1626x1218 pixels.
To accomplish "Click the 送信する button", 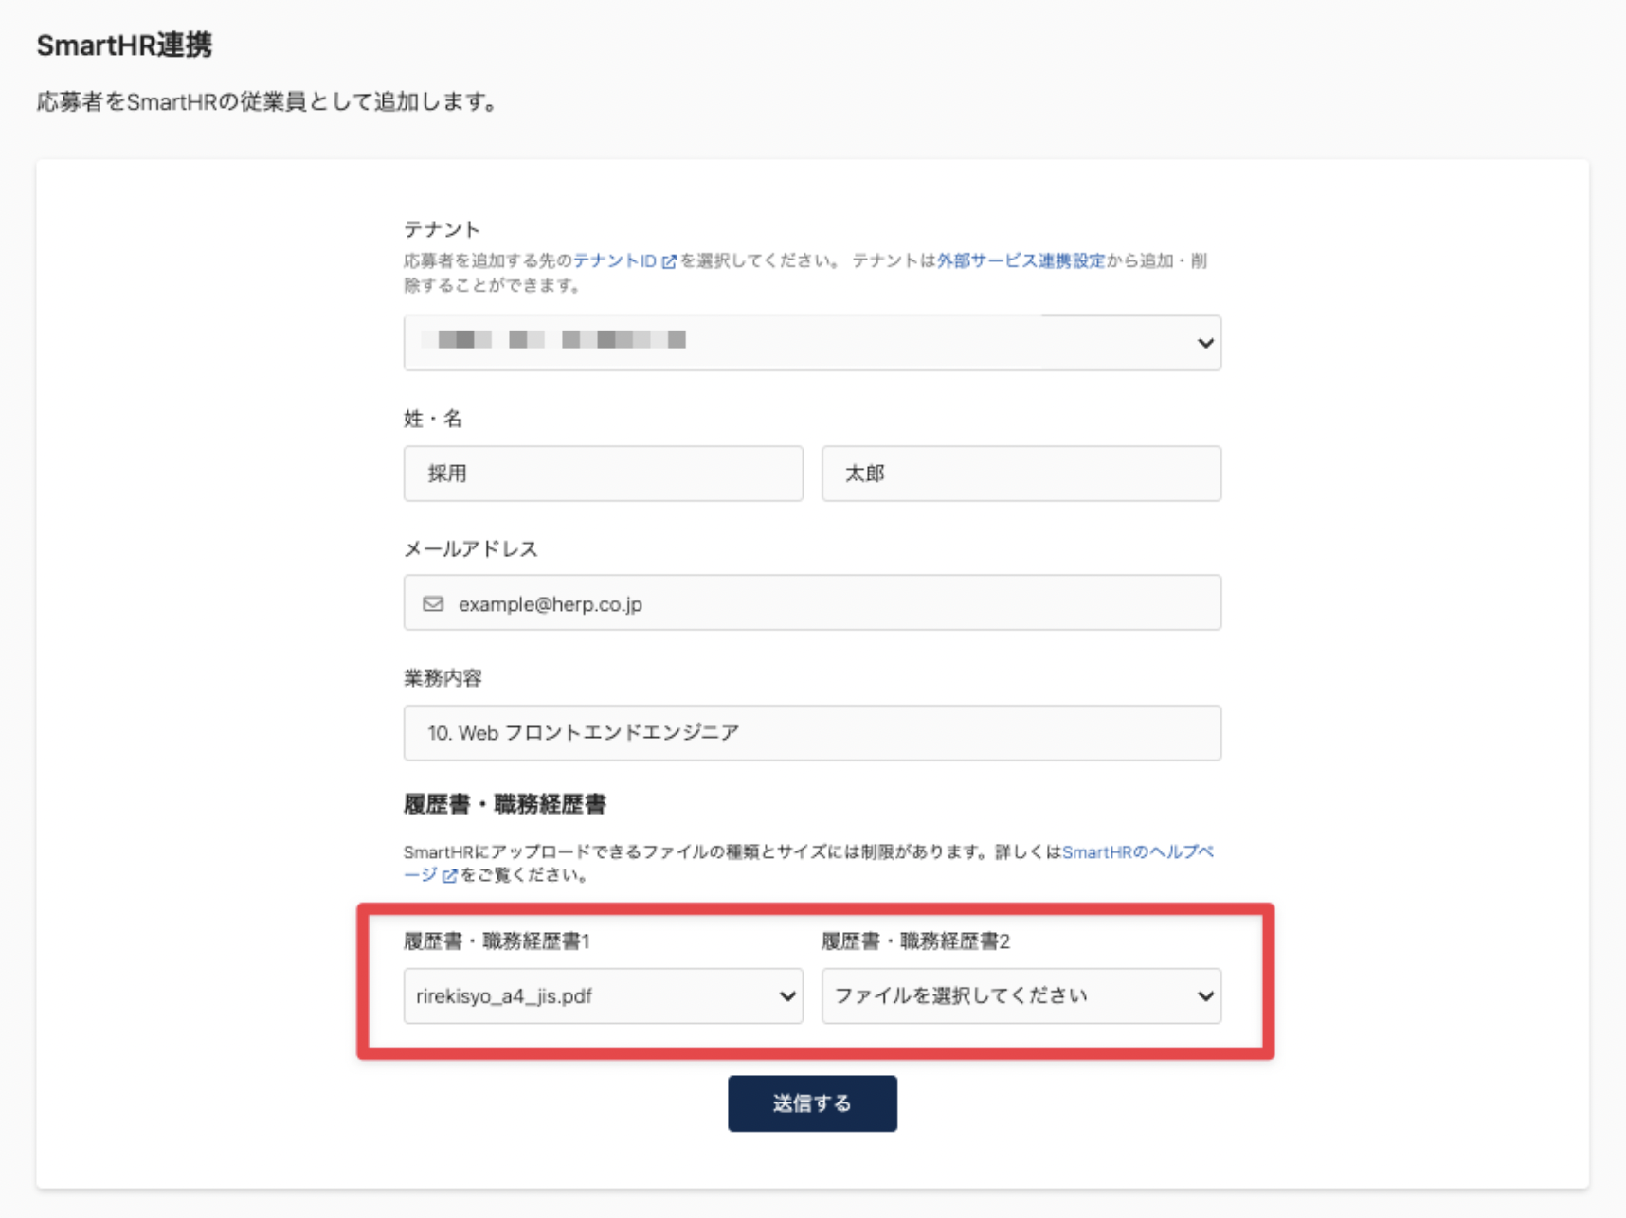I will click(x=812, y=1103).
